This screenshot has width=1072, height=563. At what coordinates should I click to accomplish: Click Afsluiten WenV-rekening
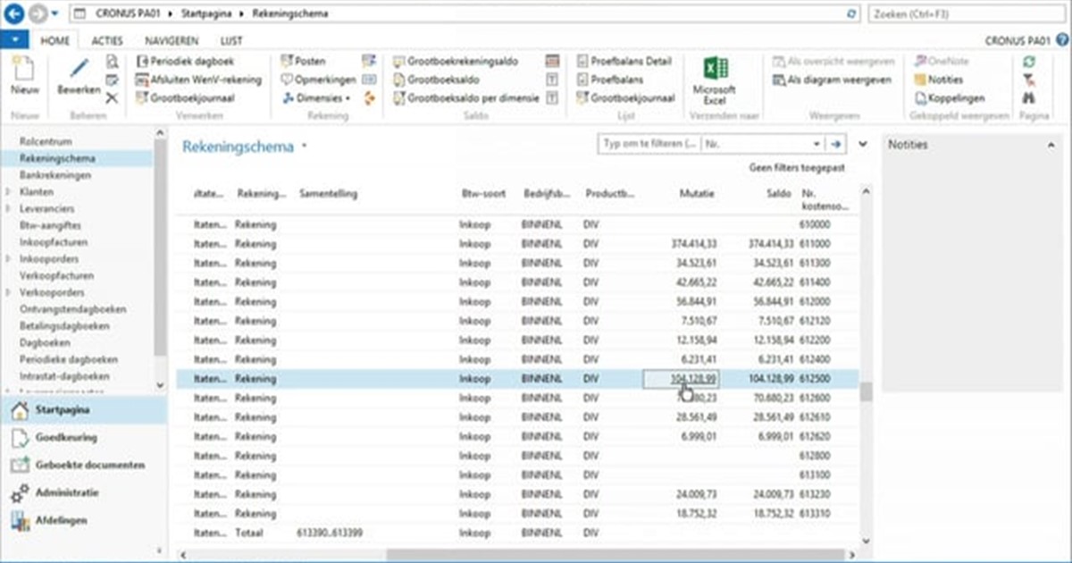point(199,80)
